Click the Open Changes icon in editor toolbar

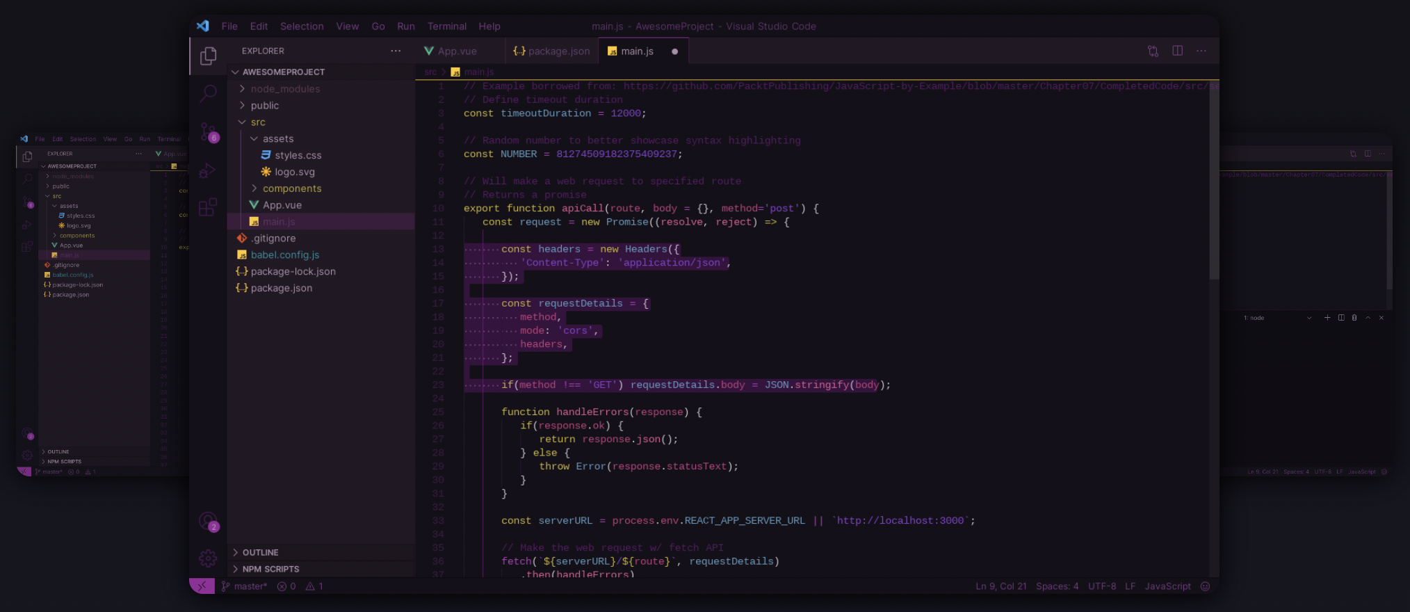point(1153,51)
